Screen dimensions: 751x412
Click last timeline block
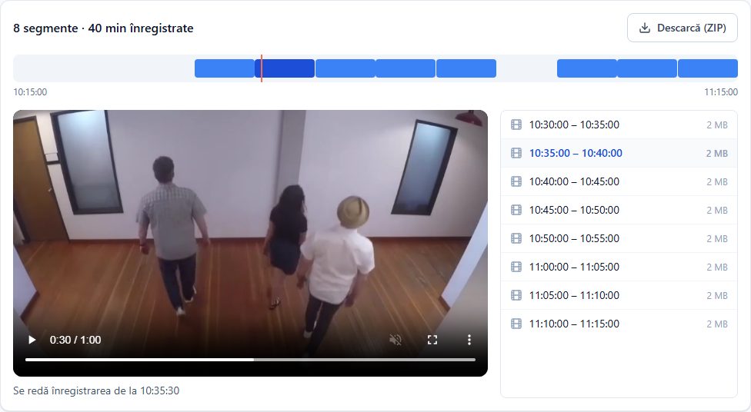pos(708,68)
